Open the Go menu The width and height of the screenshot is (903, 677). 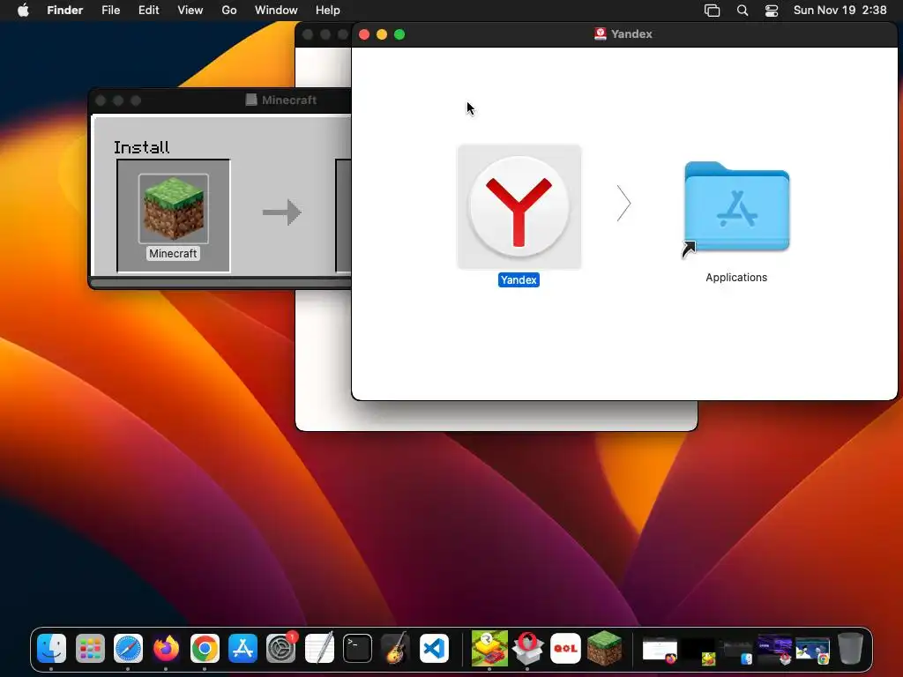(229, 11)
